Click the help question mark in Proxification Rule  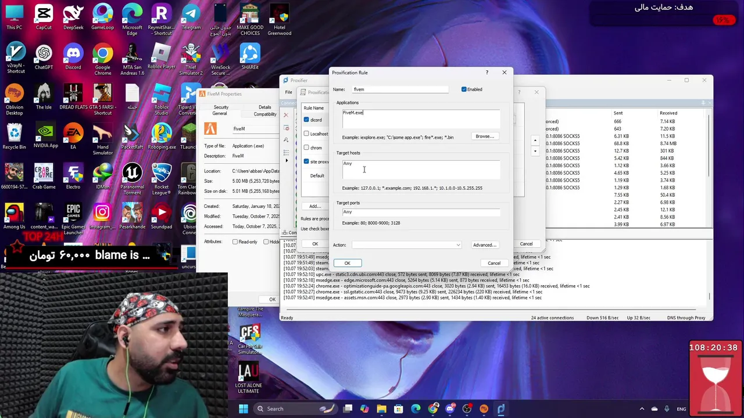(487, 73)
